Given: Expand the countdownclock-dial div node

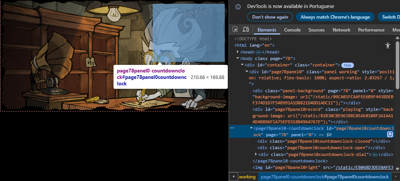Looking at the screenshot, I should [x=256, y=154].
